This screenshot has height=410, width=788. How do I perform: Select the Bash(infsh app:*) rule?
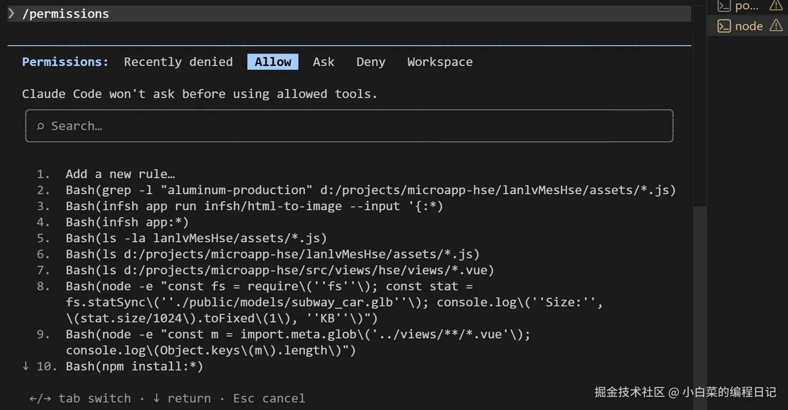tap(127, 222)
